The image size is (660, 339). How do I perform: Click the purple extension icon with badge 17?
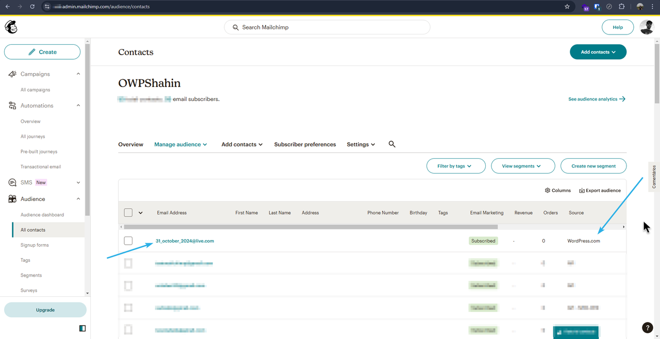point(585,7)
